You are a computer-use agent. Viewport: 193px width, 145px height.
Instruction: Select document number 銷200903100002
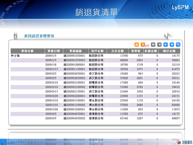74,105
